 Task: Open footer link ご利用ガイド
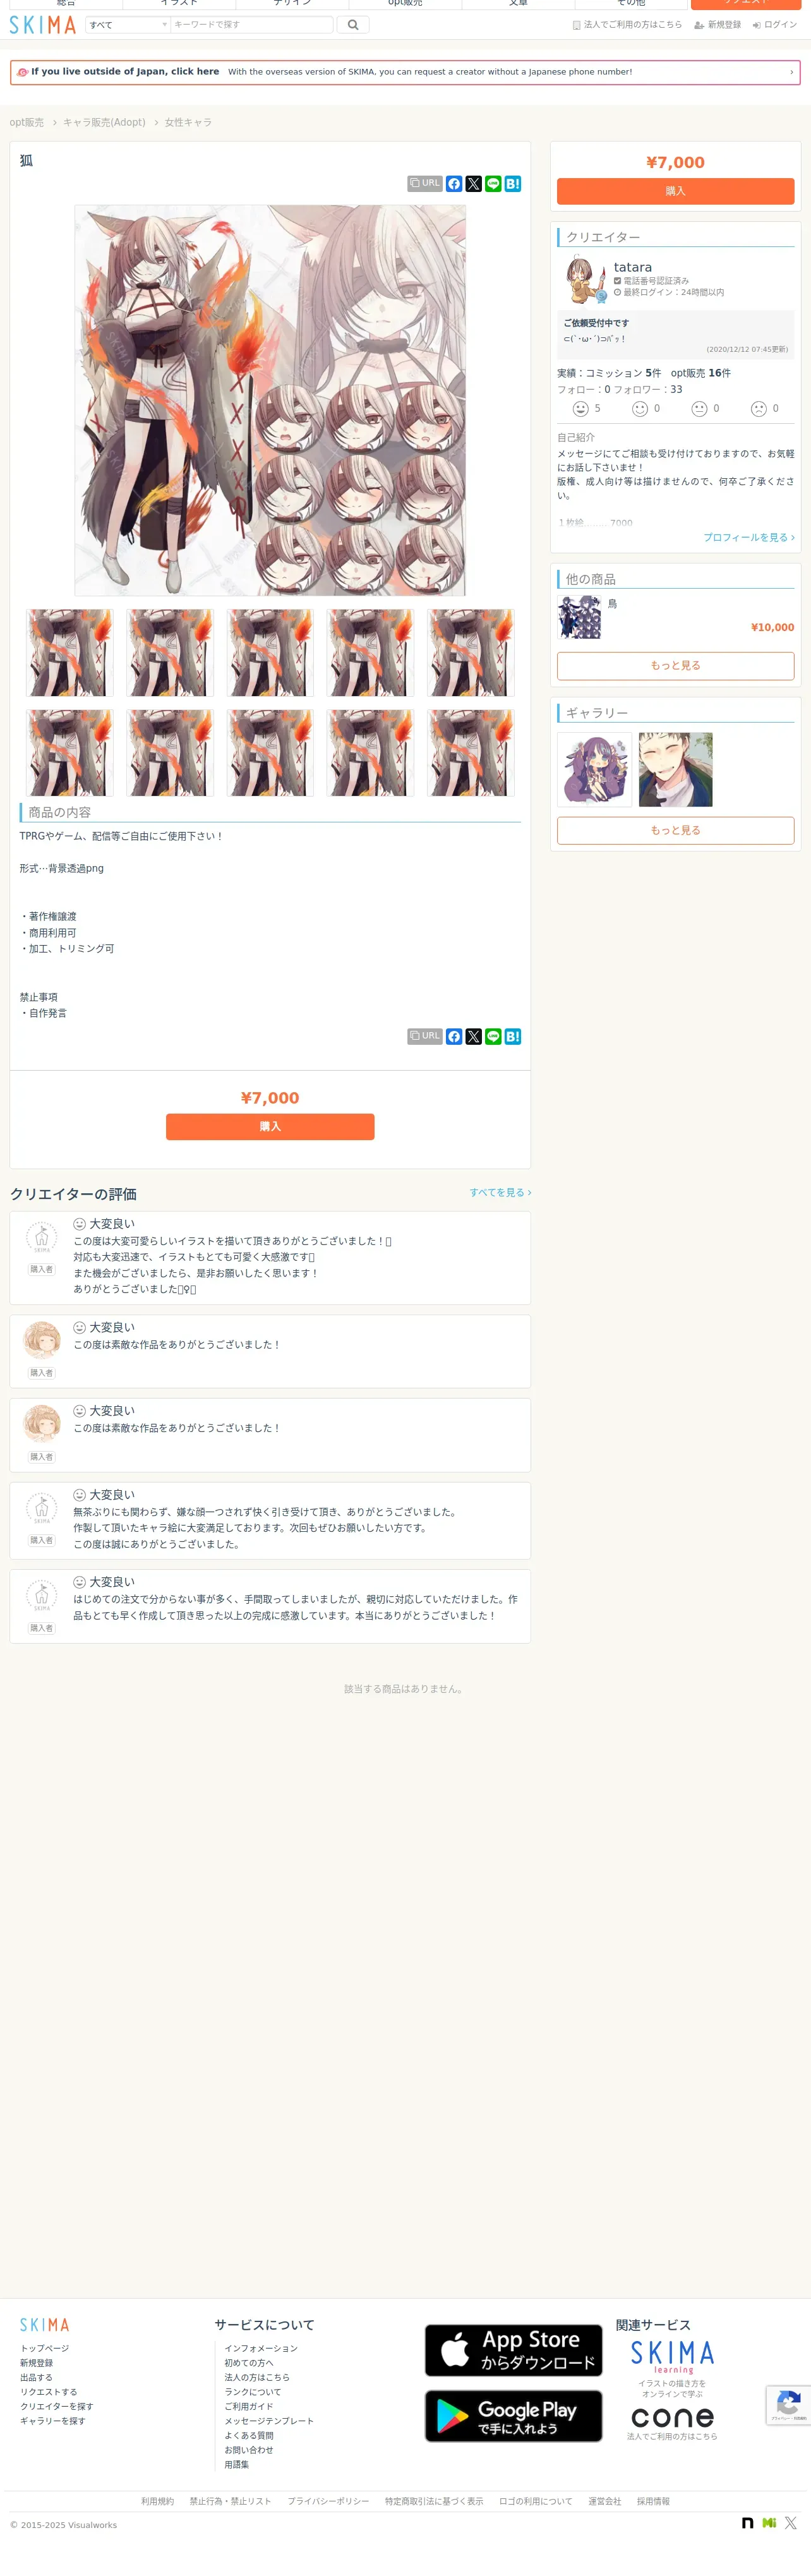point(249,2406)
